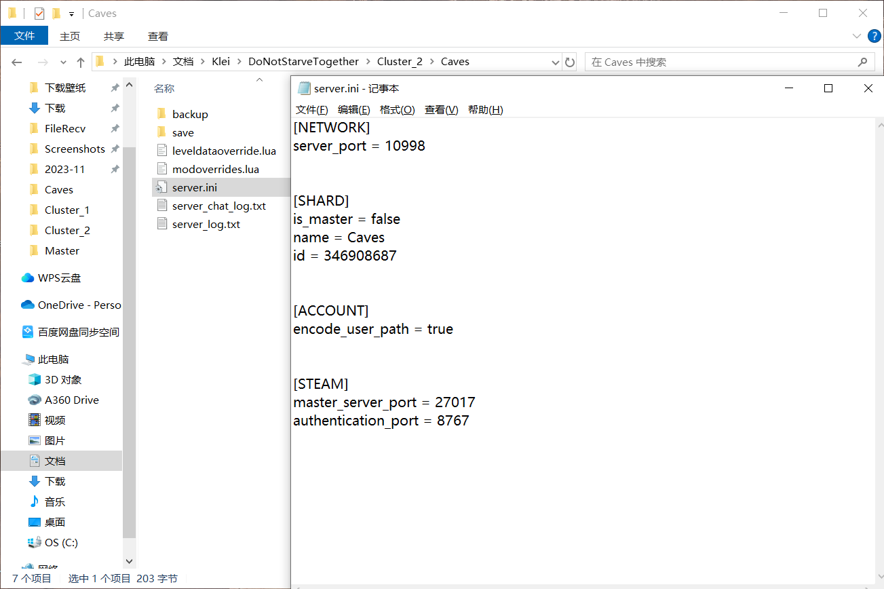Image resolution: width=884 pixels, height=589 pixels.
Task: Open A360 Drive in the navigation pane
Action: point(71,400)
